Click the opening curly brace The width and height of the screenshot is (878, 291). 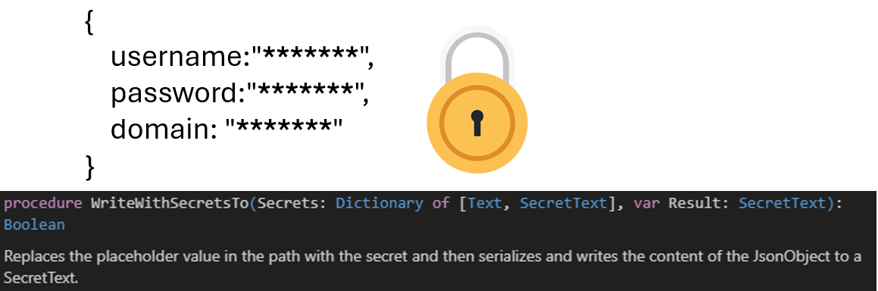pos(89,24)
